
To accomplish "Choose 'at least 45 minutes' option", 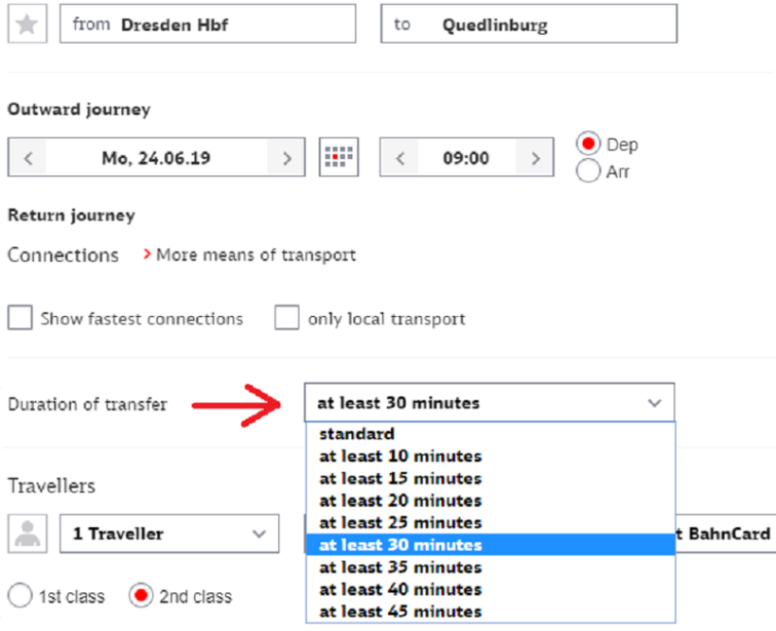I will 400,612.
